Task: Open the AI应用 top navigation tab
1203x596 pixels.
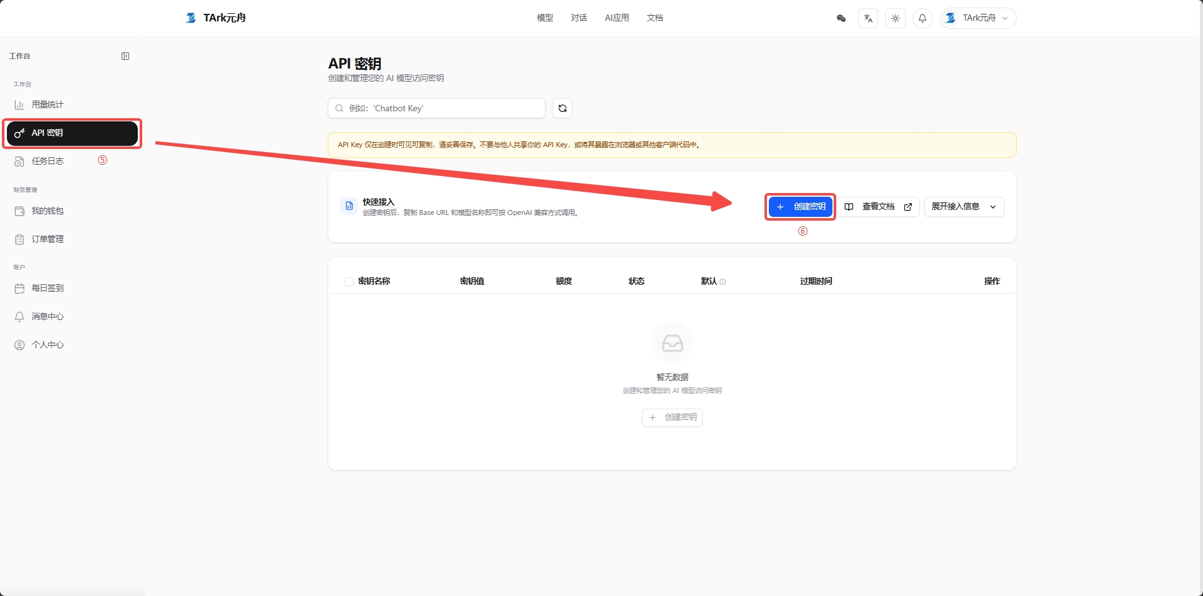Action: (x=617, y=18)
